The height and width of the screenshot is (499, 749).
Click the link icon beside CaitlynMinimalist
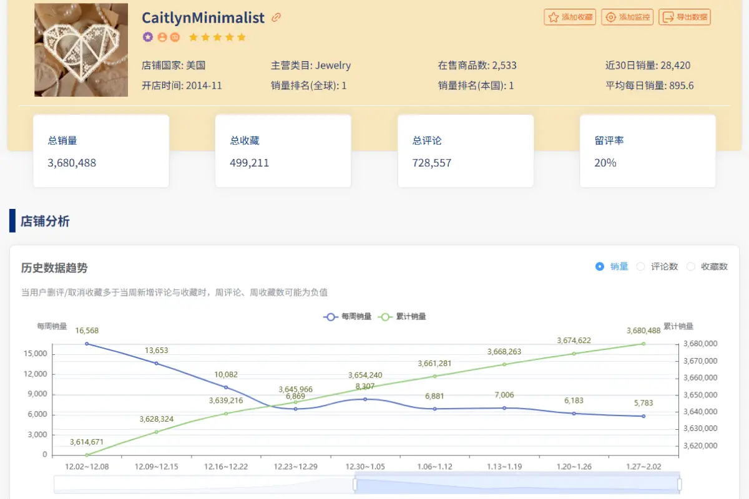click(277, 17)
